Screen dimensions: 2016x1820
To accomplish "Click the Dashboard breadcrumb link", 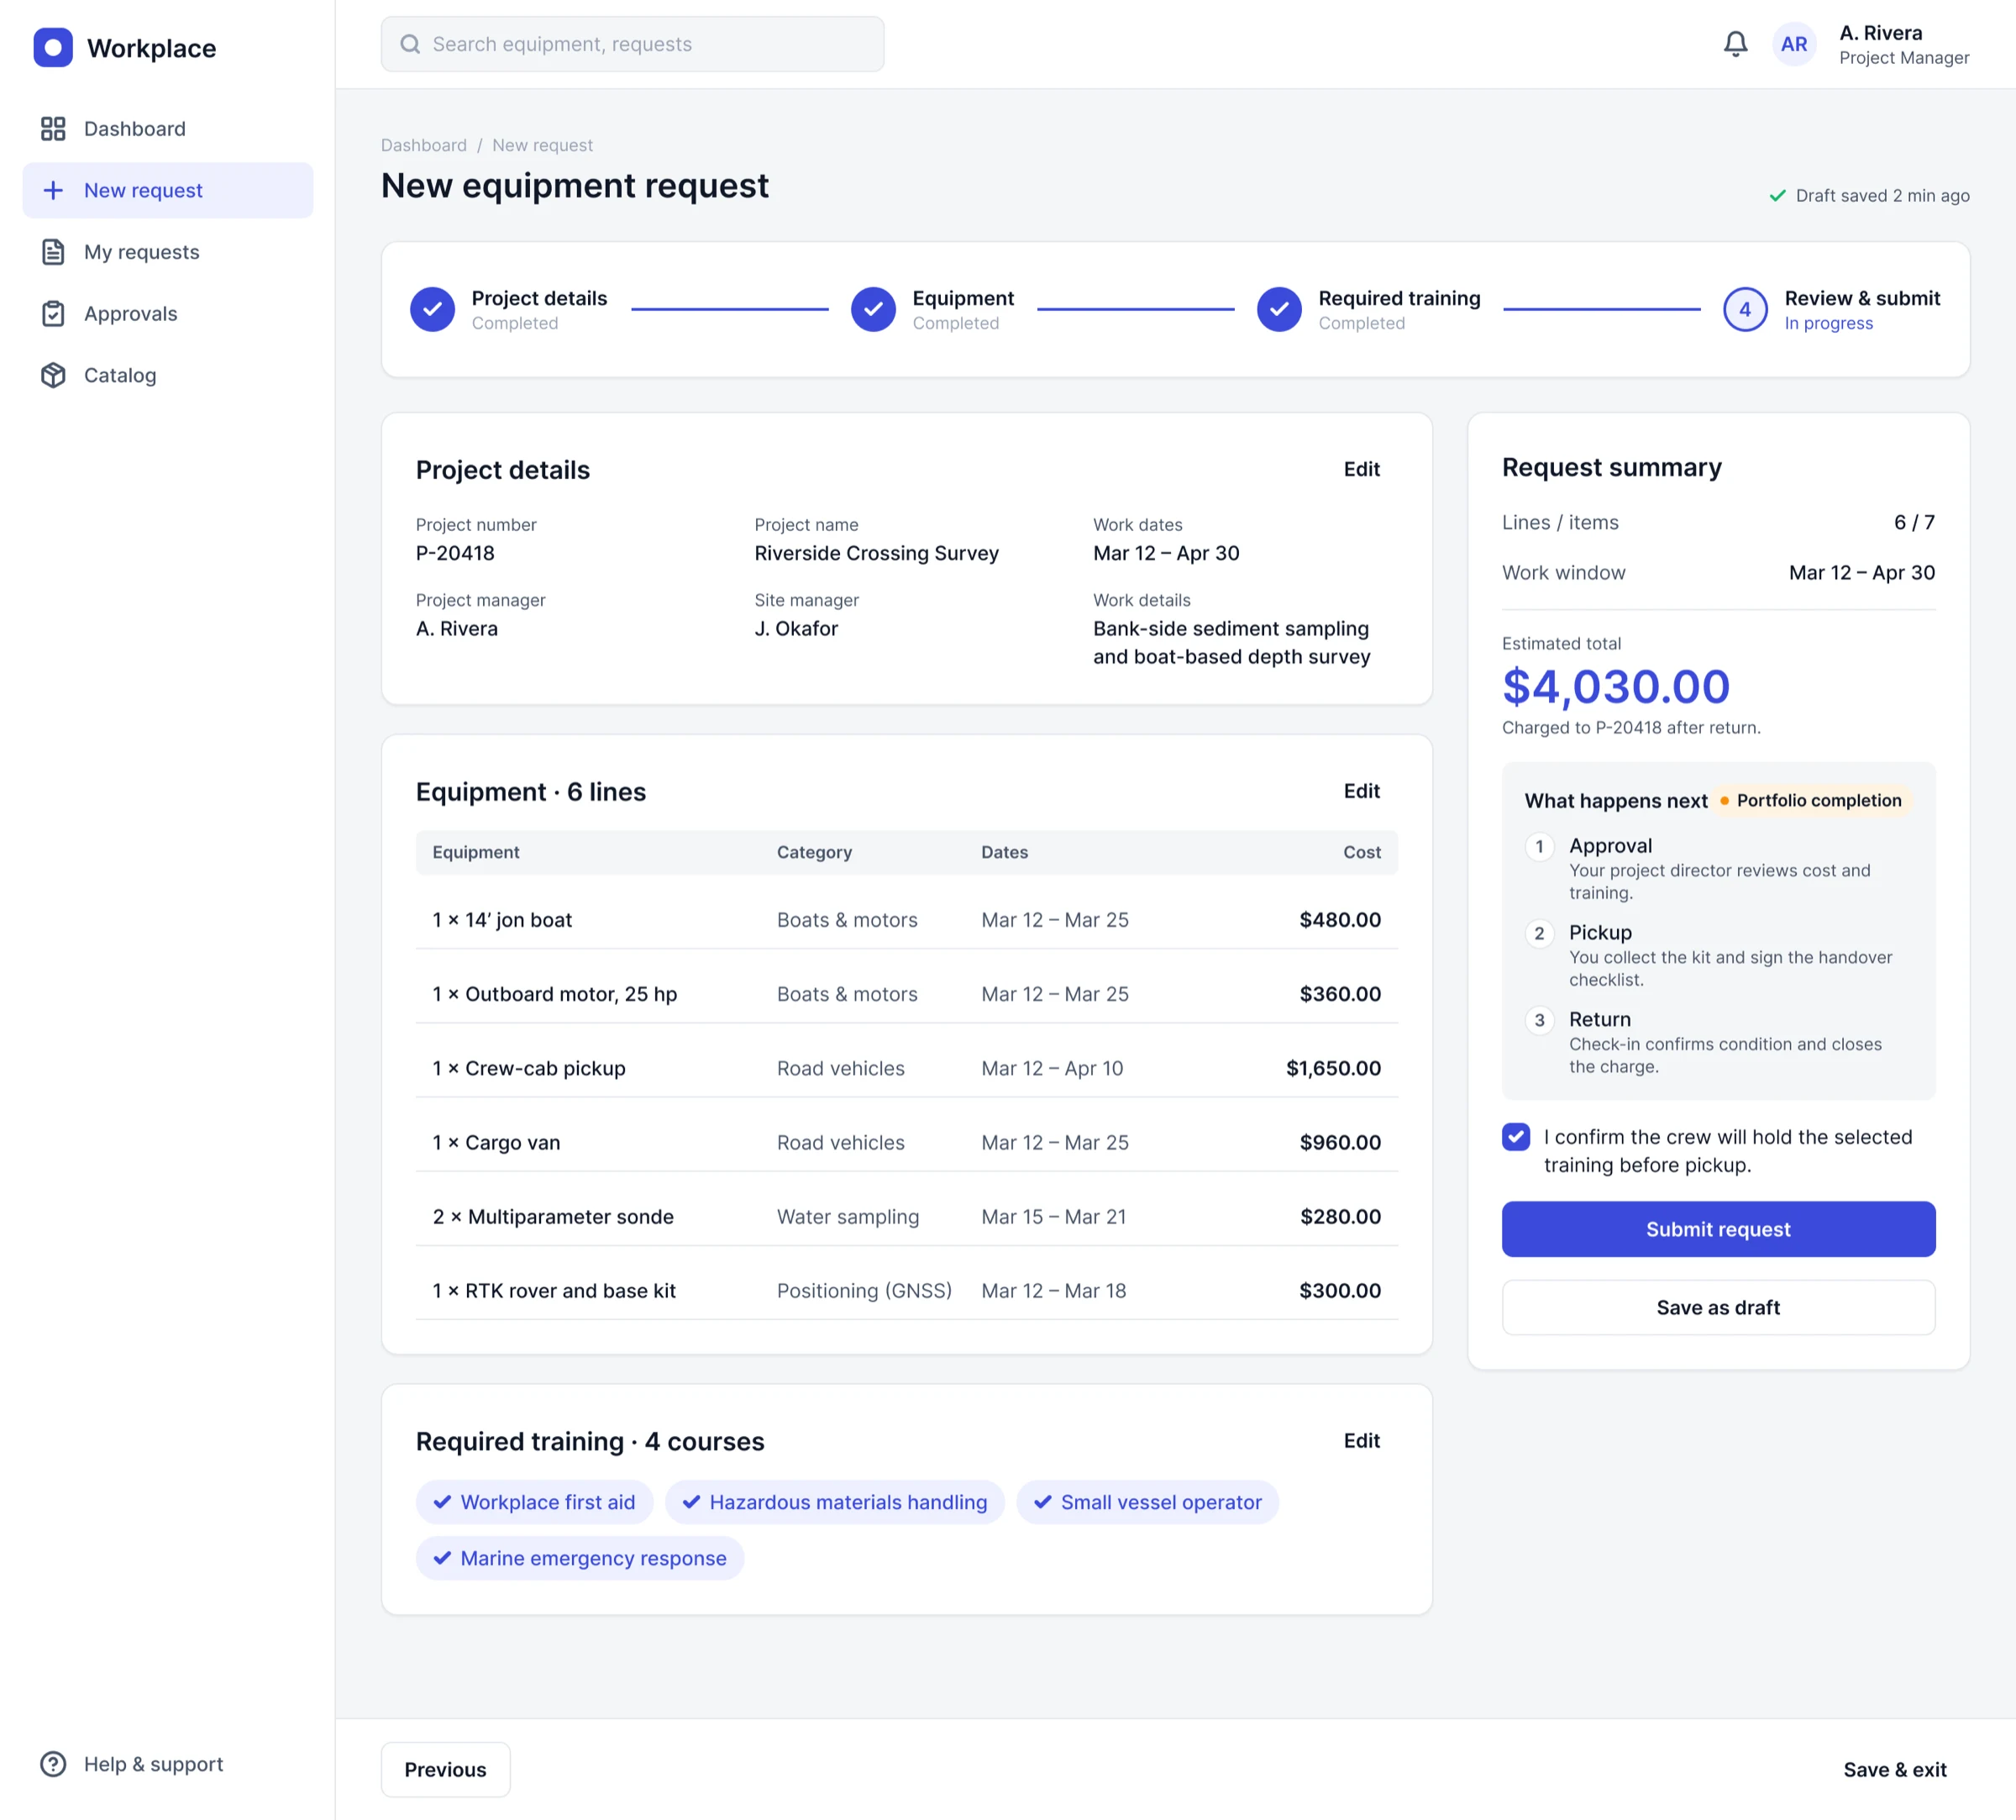I will point(424,145).
